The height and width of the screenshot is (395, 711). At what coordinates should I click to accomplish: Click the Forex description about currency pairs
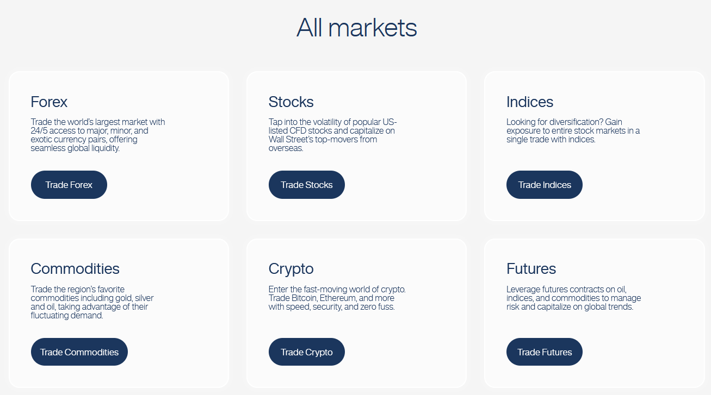[98, 135]
